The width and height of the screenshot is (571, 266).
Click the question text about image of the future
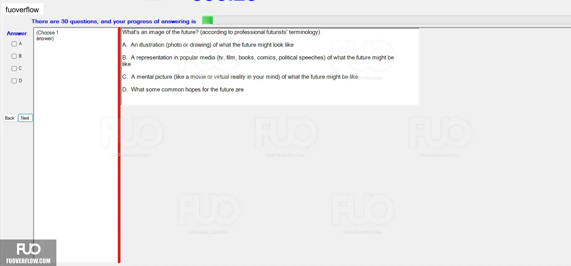point(221,32)
